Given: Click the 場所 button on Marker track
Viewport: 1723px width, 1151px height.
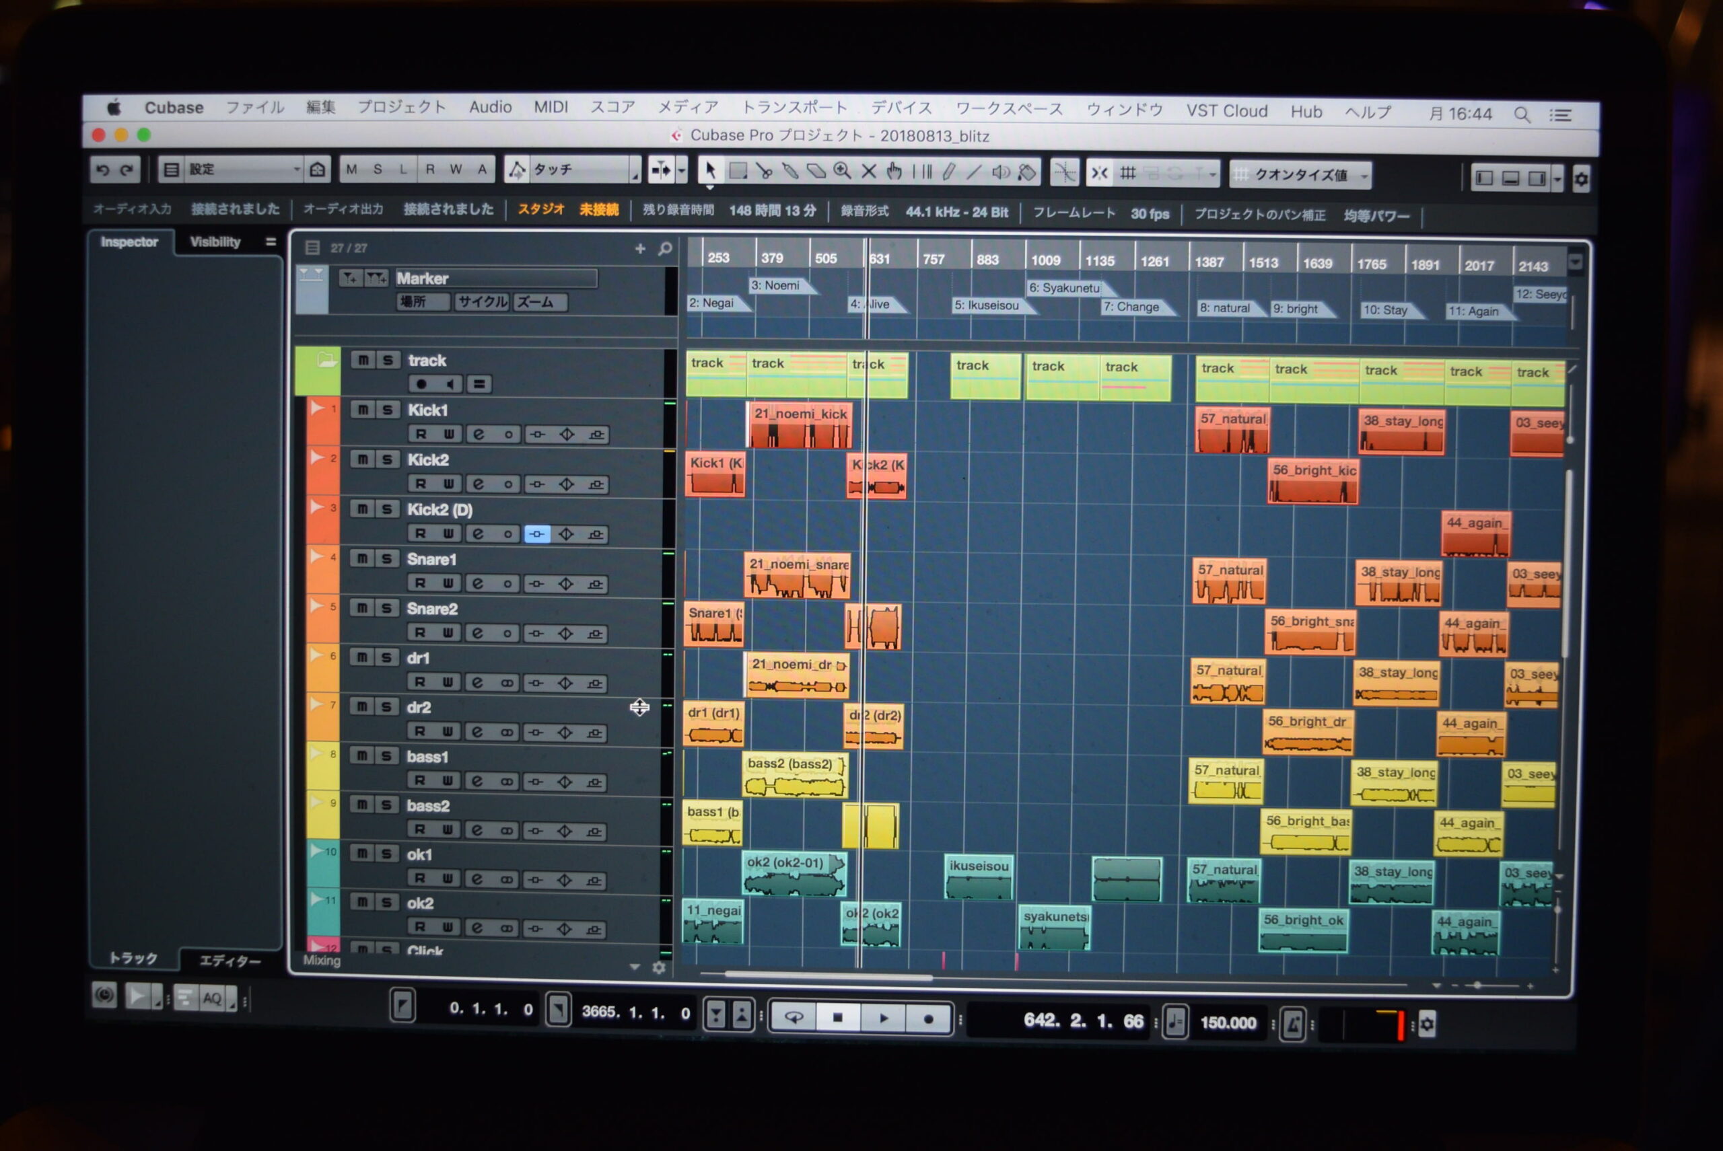Looking at the screenshot, I should click(x=424, y=301).
